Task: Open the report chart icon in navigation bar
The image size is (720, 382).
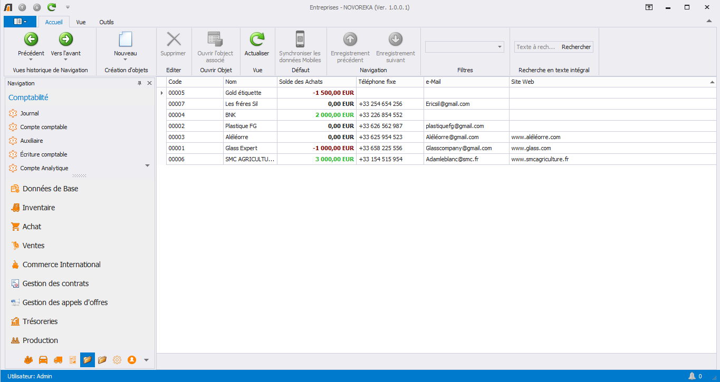Action: point(73,360)
